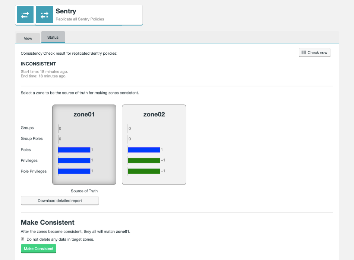Open the Sentry service title link

coord(65,11)
